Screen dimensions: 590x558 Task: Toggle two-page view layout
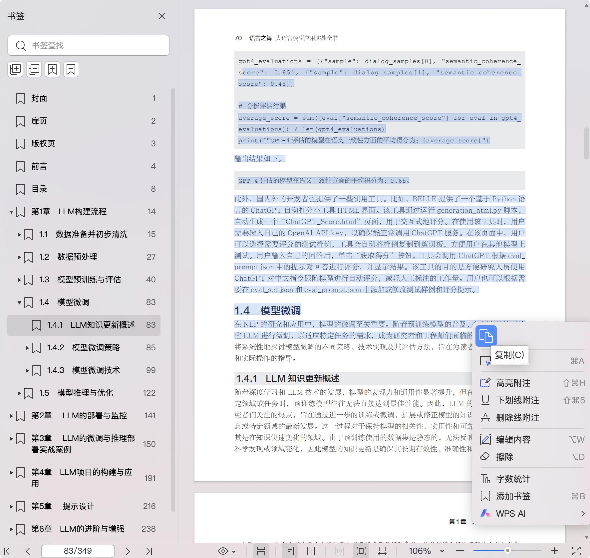311,551
